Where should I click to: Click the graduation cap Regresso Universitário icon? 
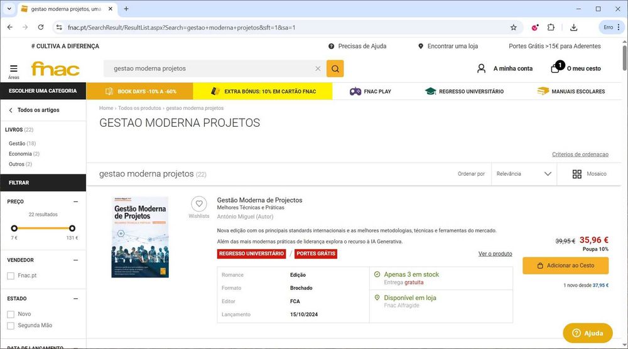pos(431,91)
